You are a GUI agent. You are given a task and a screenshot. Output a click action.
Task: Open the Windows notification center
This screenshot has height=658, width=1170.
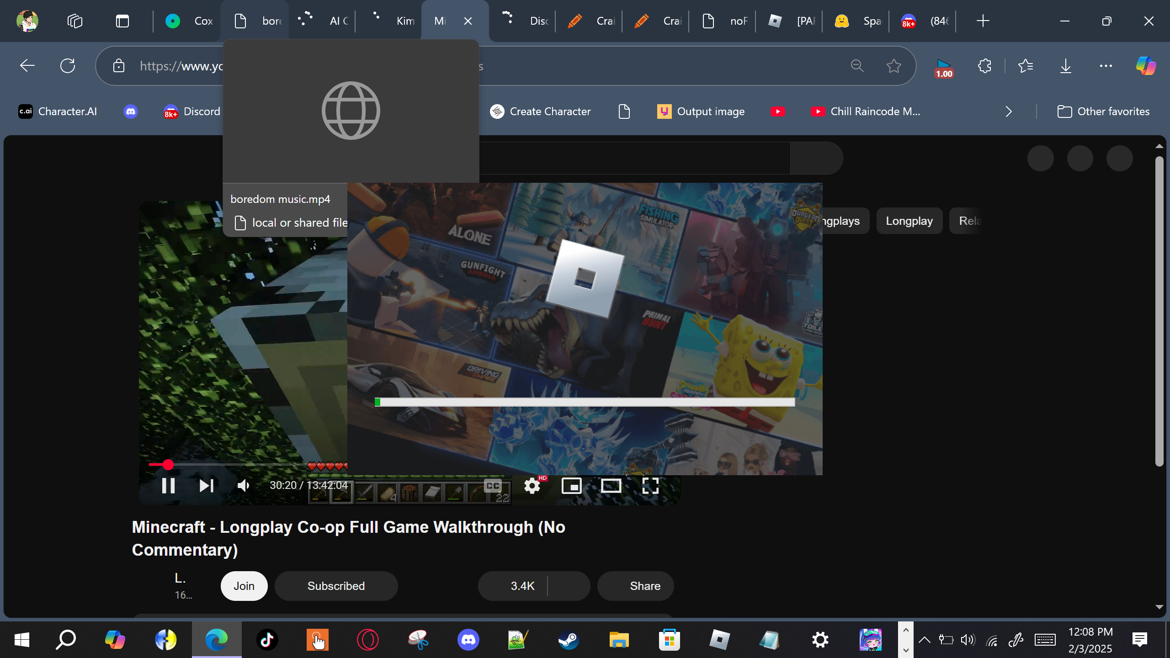[x=1139, y=640]
